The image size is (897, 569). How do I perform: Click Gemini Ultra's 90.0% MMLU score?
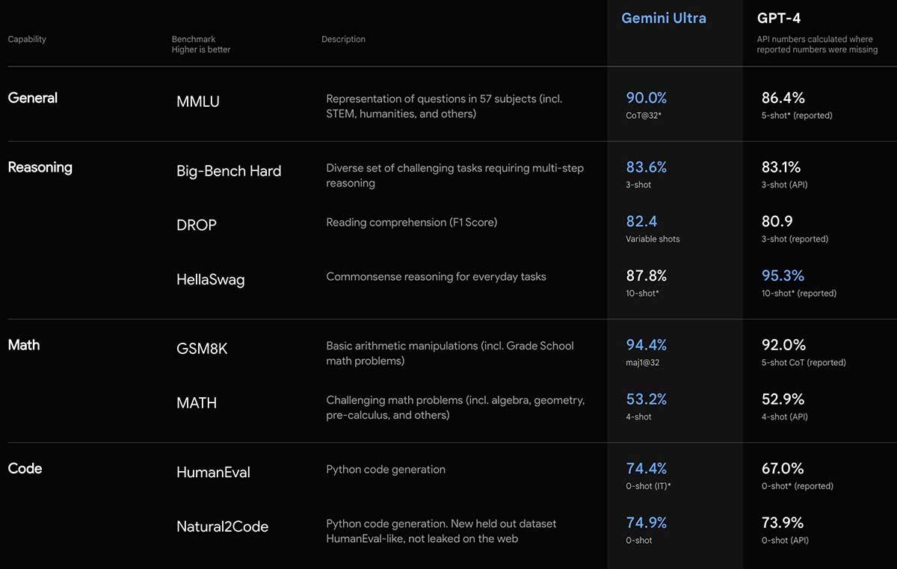647,98
